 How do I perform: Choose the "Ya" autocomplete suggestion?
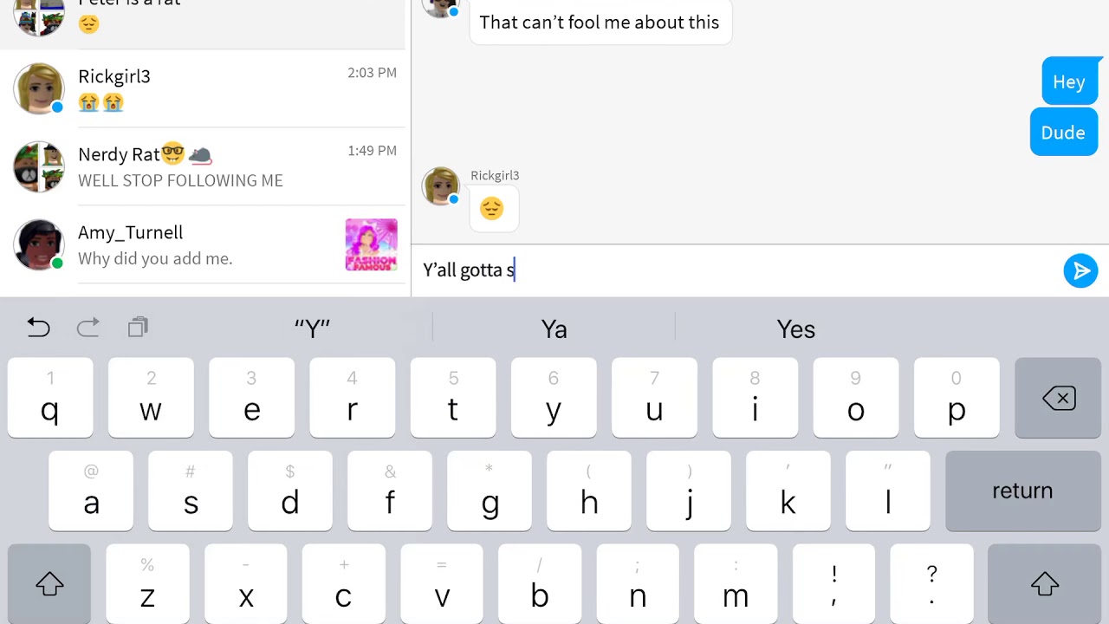554,329
